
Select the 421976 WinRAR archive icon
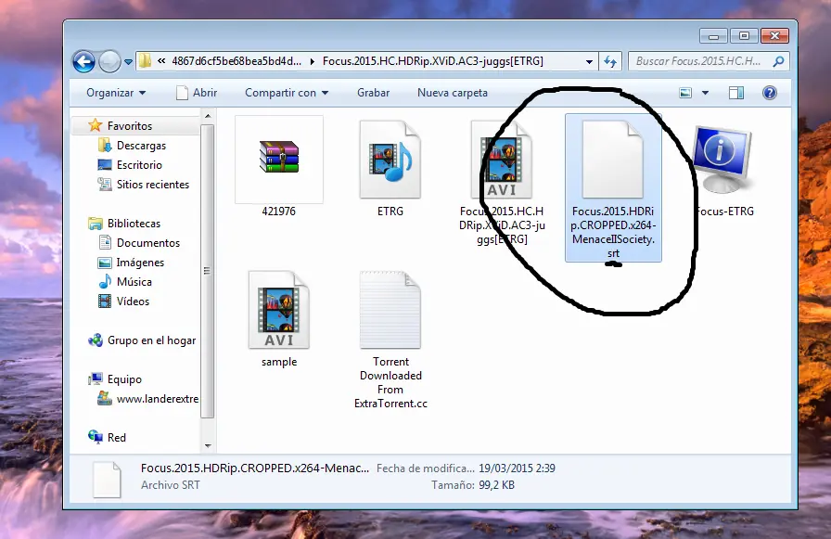coord(279,157)
